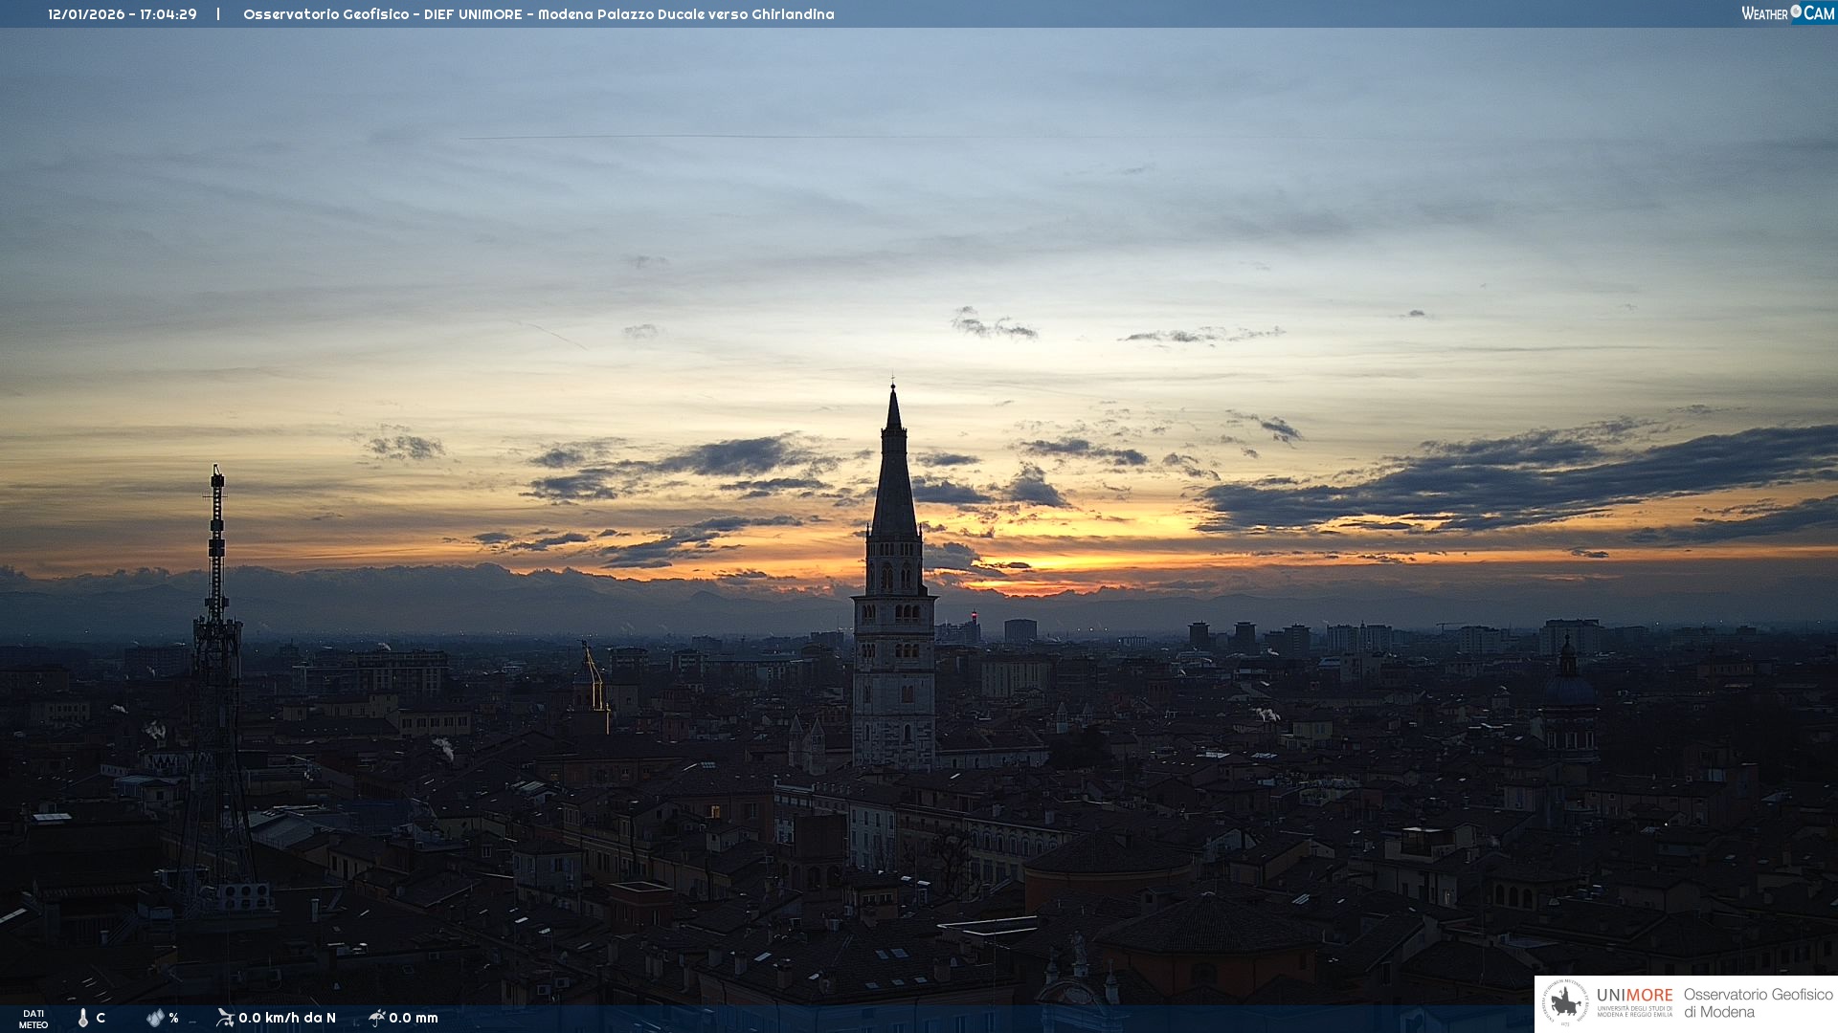1838x1033 pixels.
Task: Click the wind windsock icon
Action: (x=225, y=1018)
